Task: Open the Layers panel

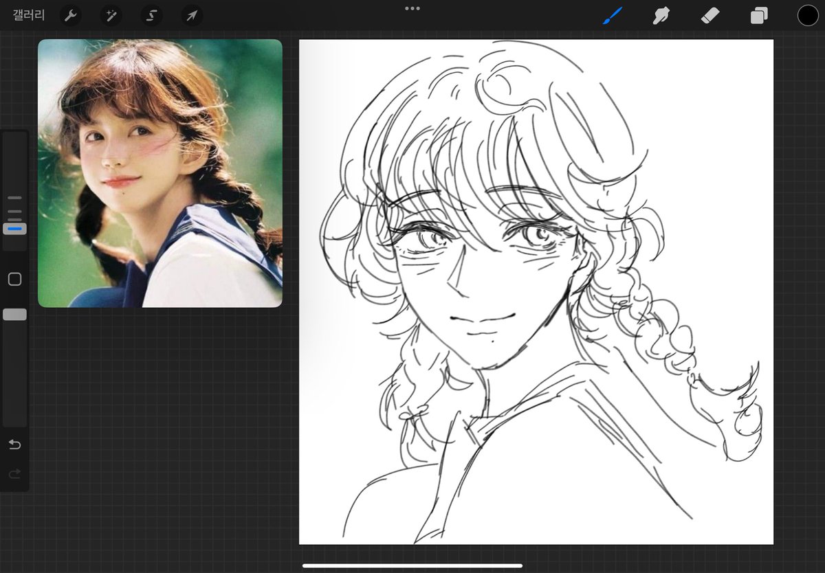Action: pos(759,15)
